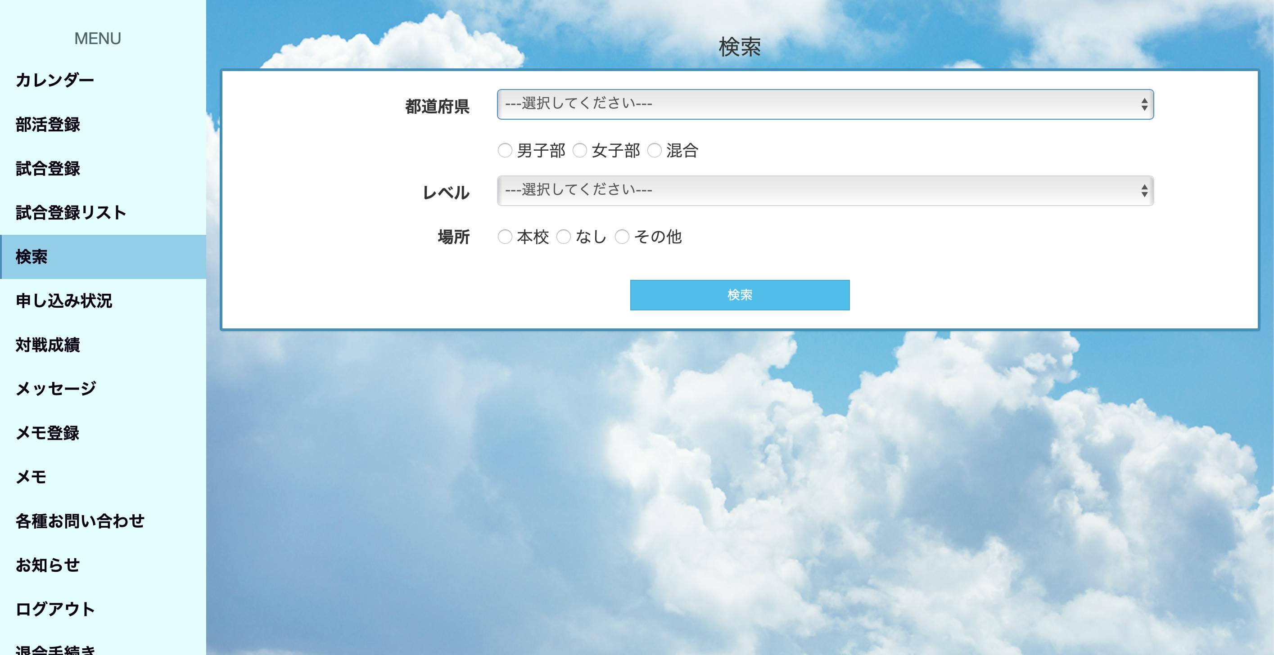Choose その他 for 場所
The image size is (1274, 655).
[x=622, y=237]
